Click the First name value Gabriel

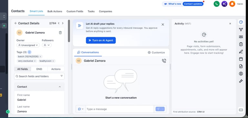point(22,100)
